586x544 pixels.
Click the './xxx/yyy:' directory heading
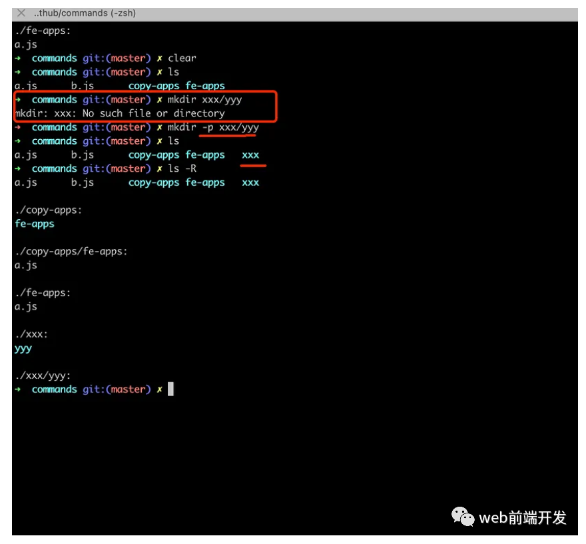point(43,376)
